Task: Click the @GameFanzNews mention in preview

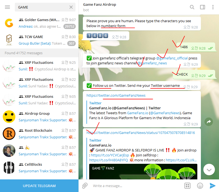Action: pos(165,113)
